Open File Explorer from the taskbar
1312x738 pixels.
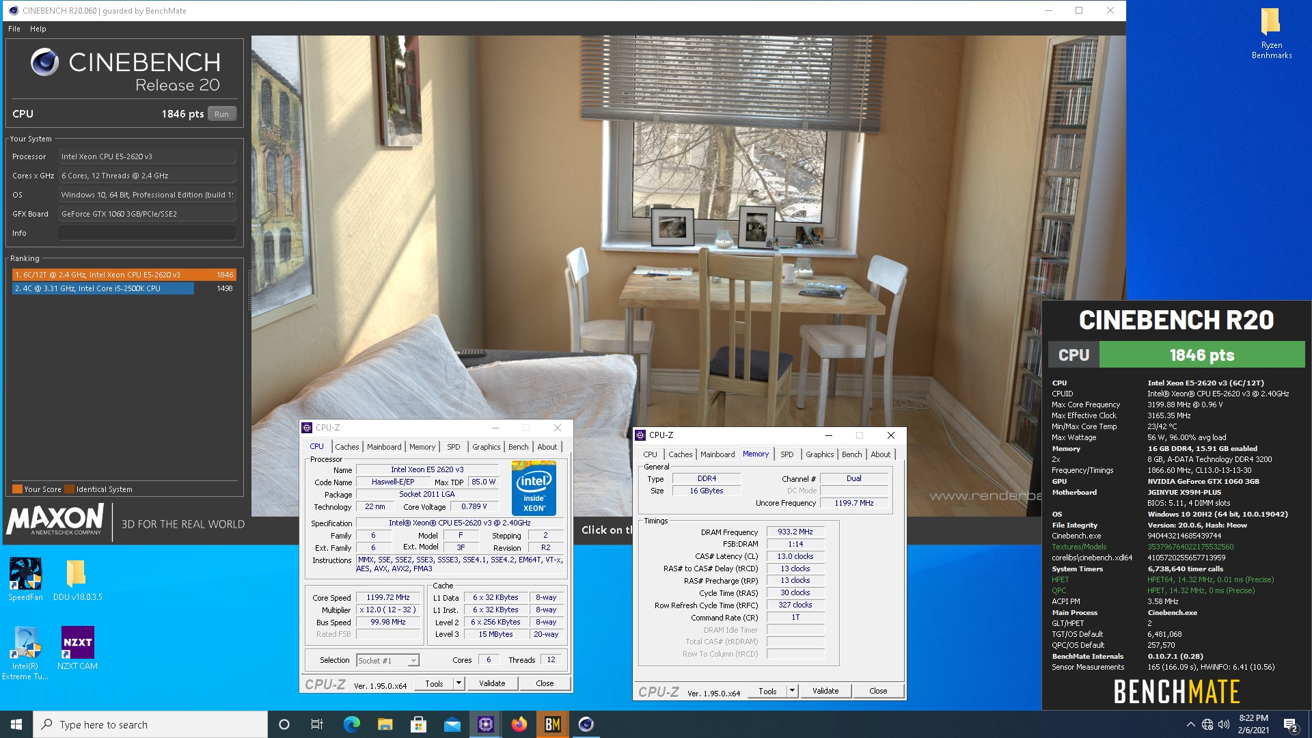(385, 724)
